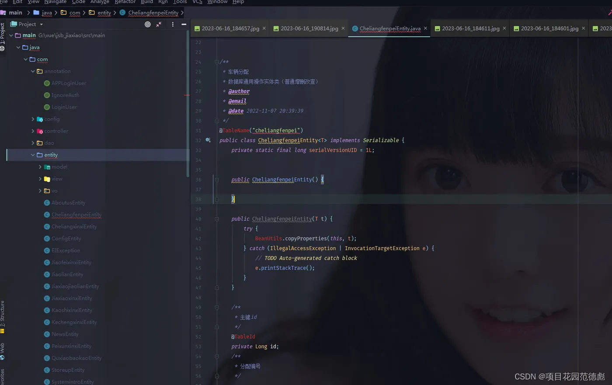The image size is (612, 385).
Task: Select CheliangxinxiEntity in the Project tree
Action: 74,227
